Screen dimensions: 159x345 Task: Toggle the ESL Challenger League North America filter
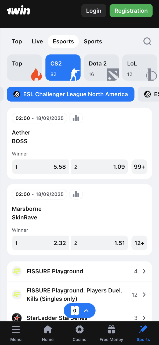point(70,94)
